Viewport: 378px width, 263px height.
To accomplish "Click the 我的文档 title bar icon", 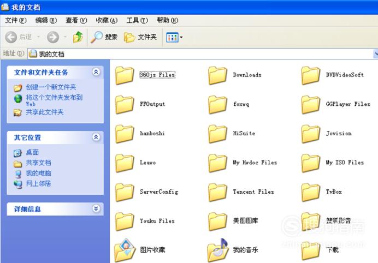I will [x=5, y=7].
